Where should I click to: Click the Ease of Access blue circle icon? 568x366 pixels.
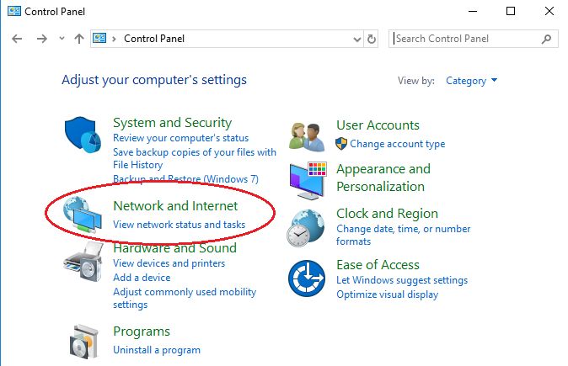pos(307,278)
